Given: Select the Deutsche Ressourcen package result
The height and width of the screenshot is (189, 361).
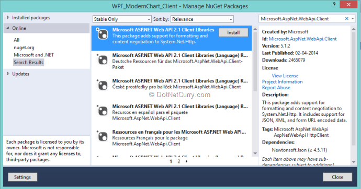Looking at the screenshot, I should click(x=172, y=61).
